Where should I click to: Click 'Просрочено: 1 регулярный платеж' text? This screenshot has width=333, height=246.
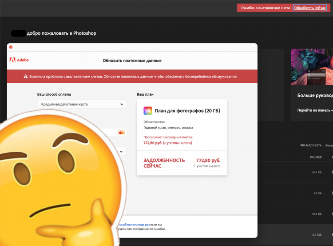[x=168, y=137]
